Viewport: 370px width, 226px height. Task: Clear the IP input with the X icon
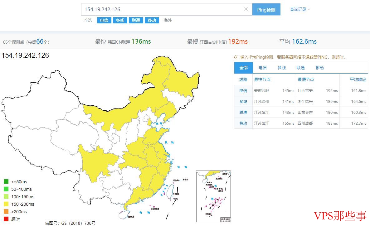tap(246, 9)
